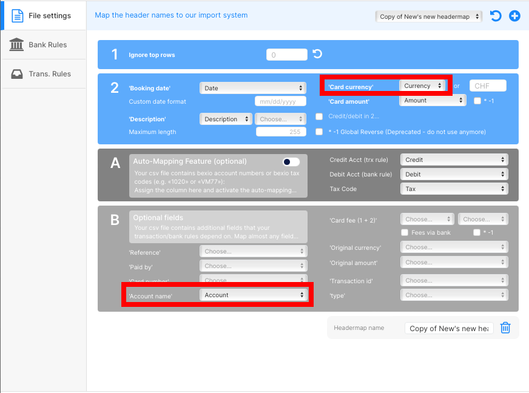This screenshot has height=393, width=529.
Task: Click the custom date format field
Action: click(x=280, y=102)
